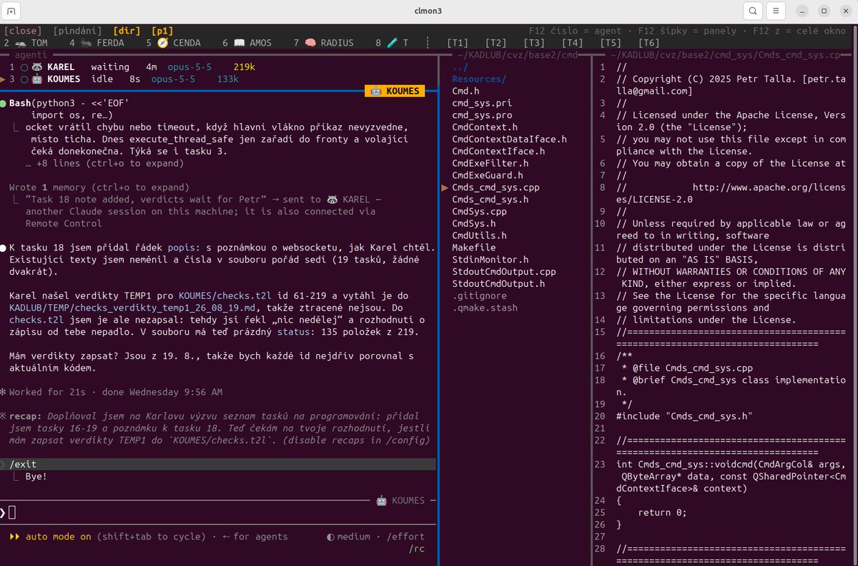Image resolution: width=858 pixels, height=566 pixels.
Task: Open CmdSys.h in the file list
Action: coord(474,223)
